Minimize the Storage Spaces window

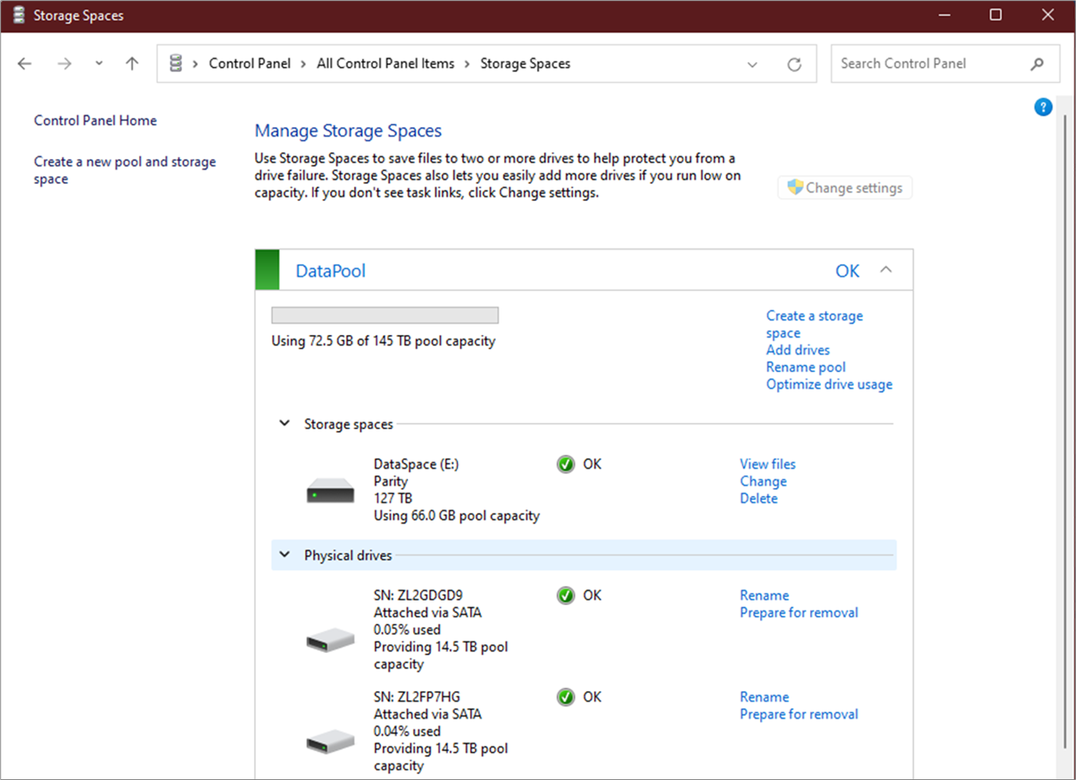coord(944,15)
